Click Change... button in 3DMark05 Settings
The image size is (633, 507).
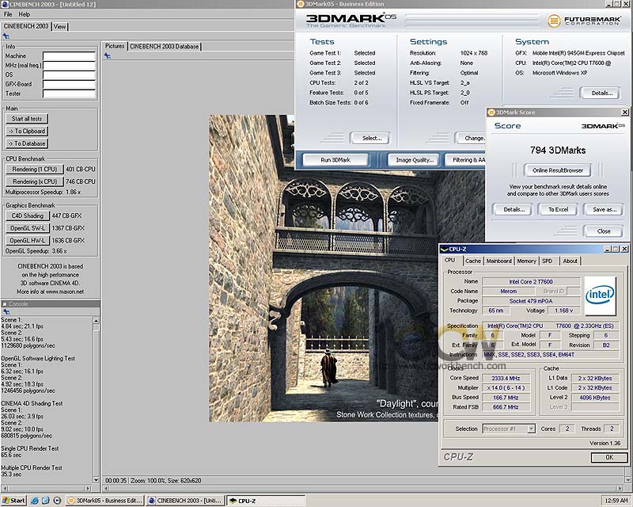point(471,139)
